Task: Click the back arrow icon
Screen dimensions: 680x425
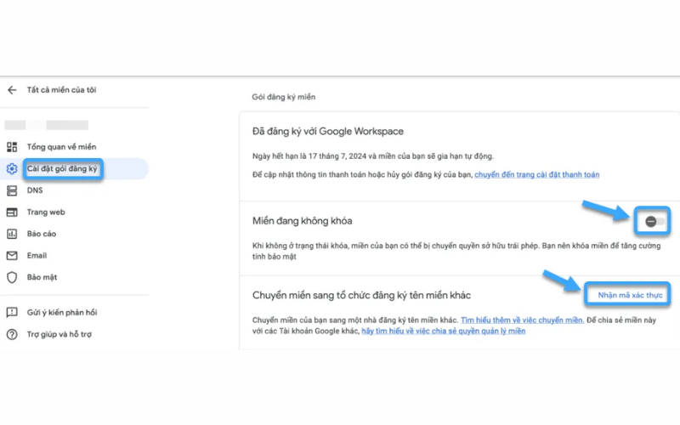Action: [12, 90]
